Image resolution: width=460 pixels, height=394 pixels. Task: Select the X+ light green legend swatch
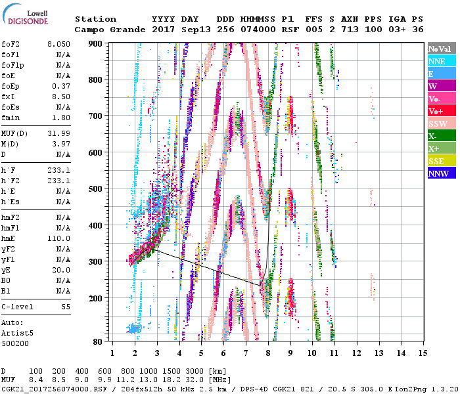(442, 148)
